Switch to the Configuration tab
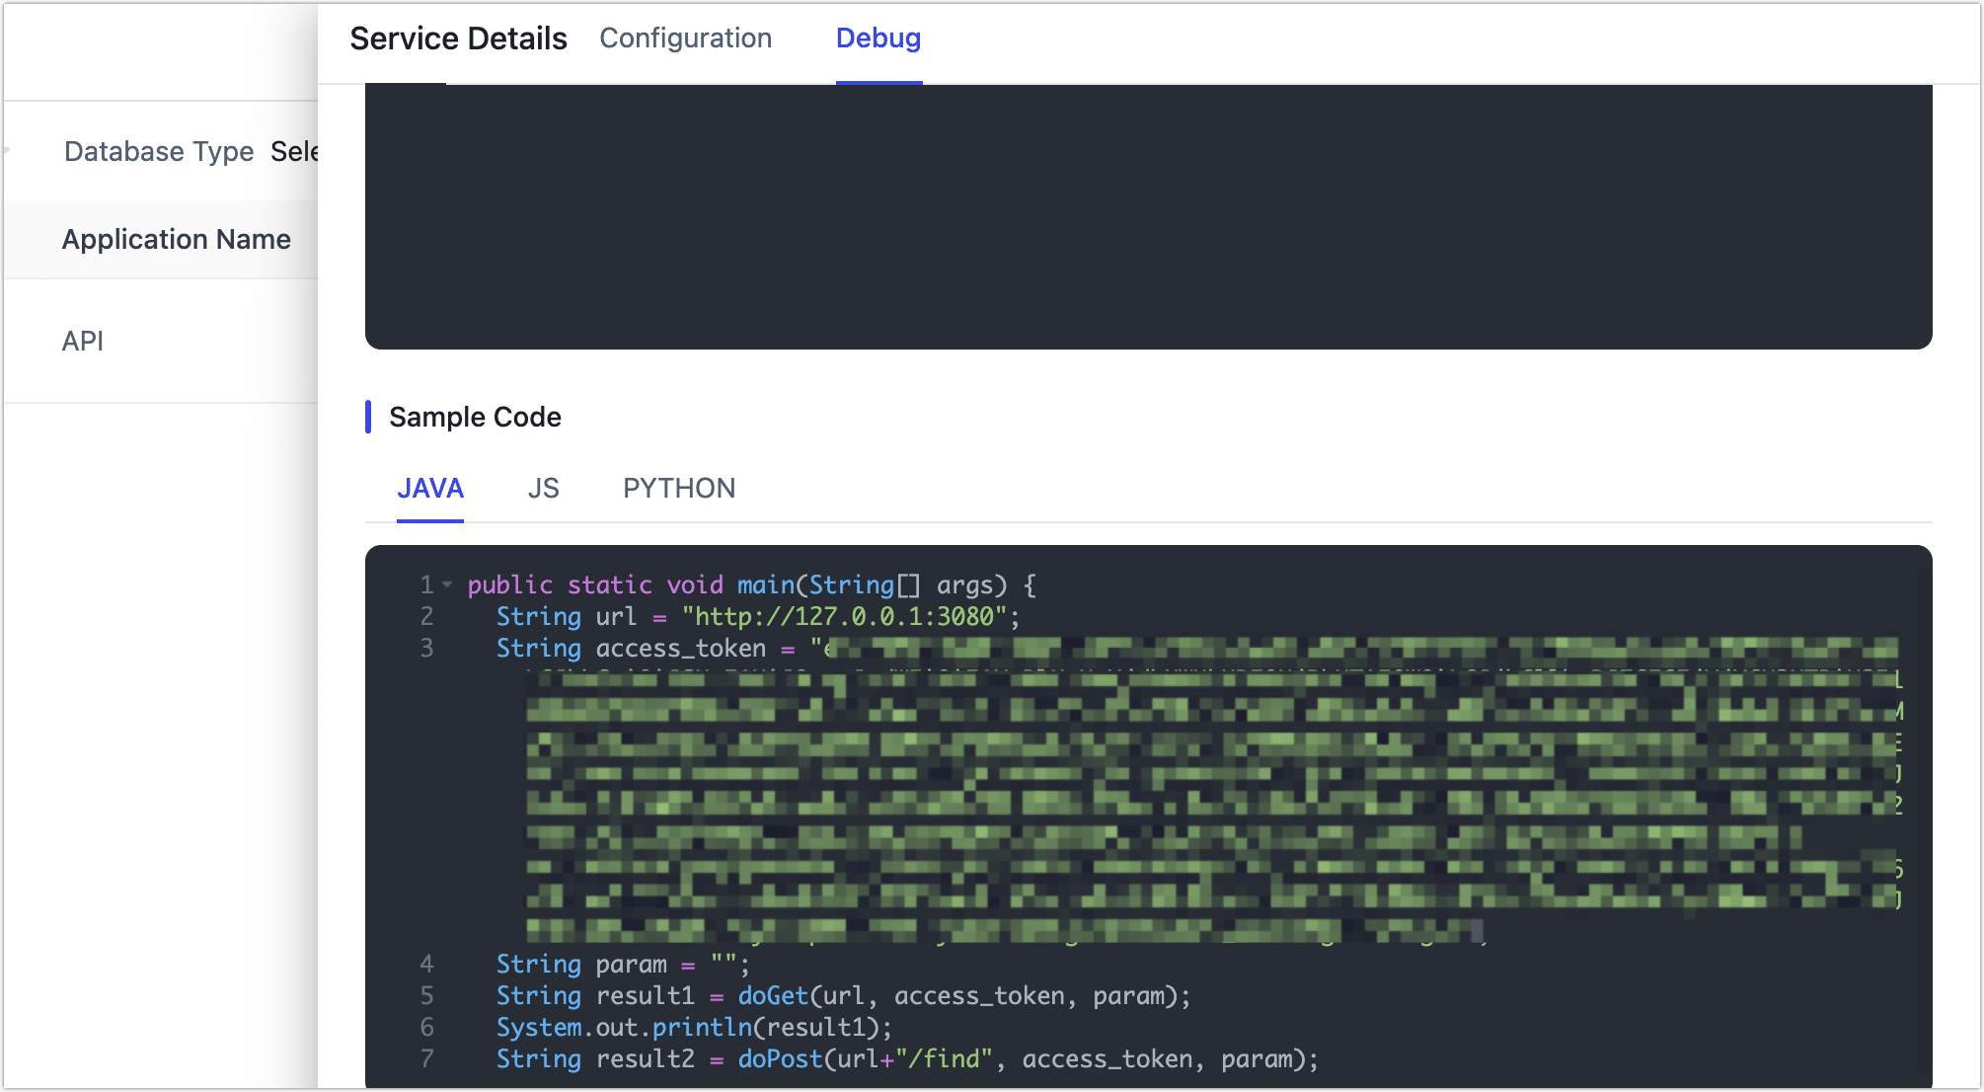The height and width of the screenshot is (1092, 1984). pos(685,39)
